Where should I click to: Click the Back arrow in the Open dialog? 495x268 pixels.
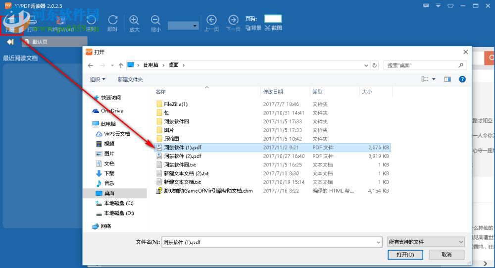click(x=91, y=65)
